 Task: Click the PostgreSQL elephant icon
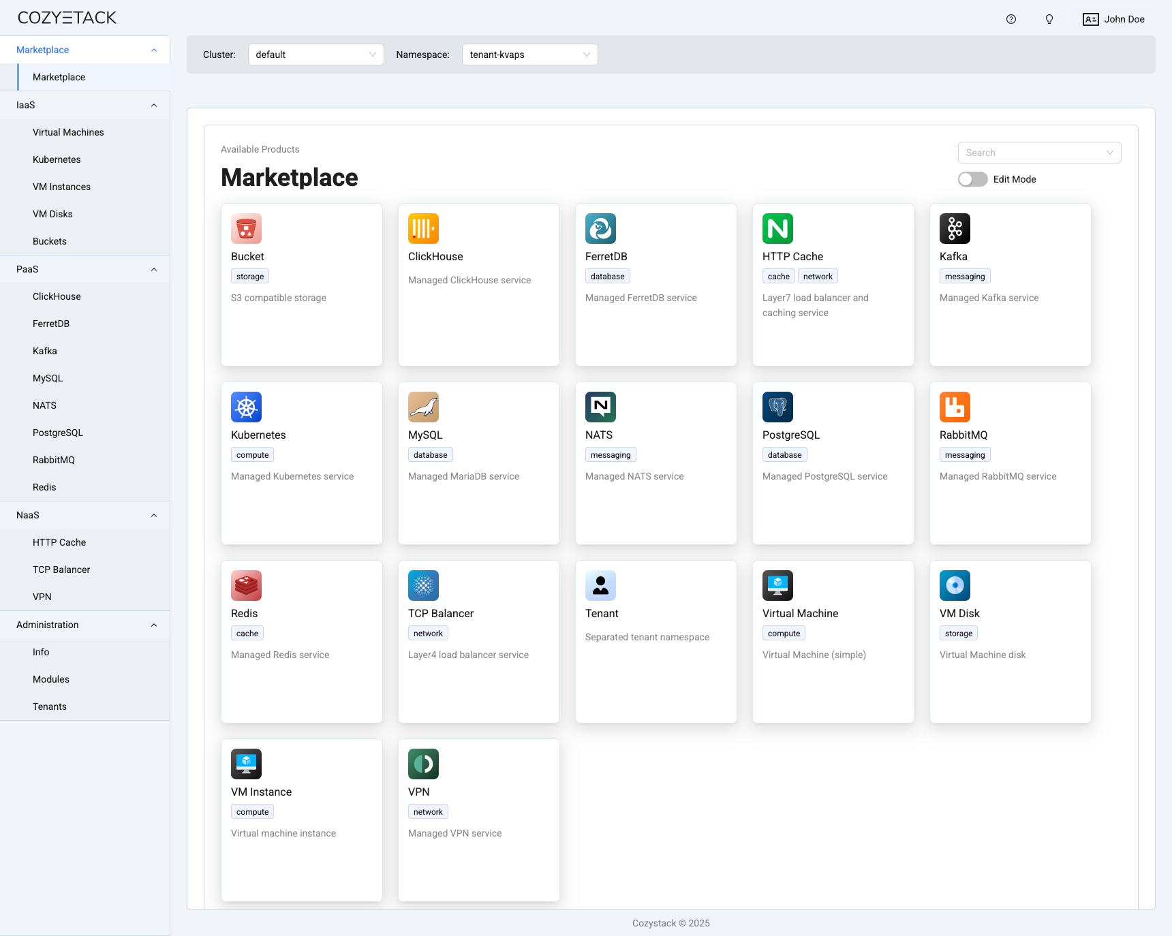click(777, 407)
